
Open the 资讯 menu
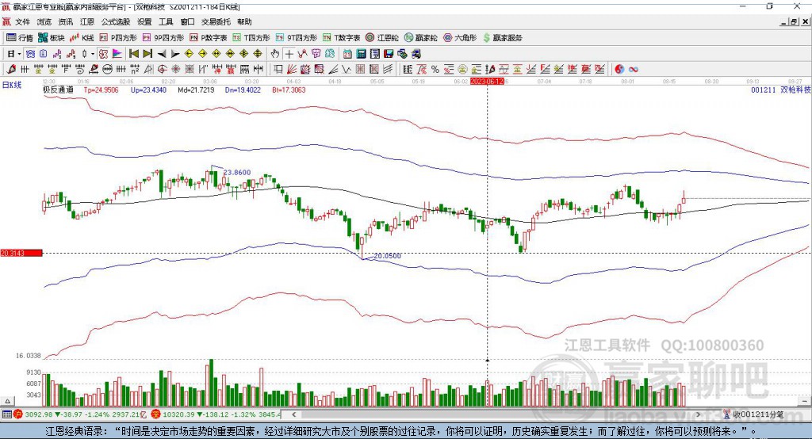click(x=65, y=21)
